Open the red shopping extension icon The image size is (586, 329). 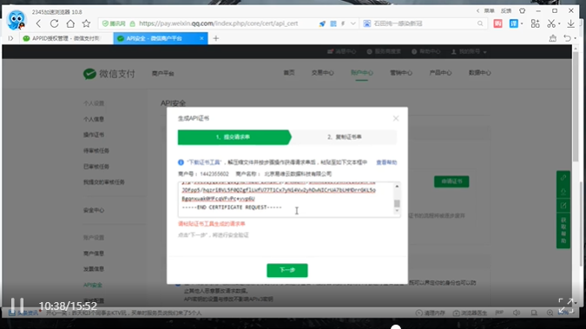[497, 23]
